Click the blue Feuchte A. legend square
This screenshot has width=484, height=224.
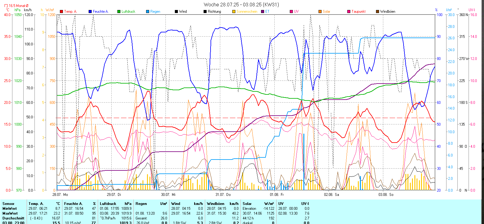(x=90, y=12)
